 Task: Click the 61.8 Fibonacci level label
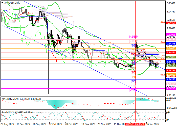163,75
